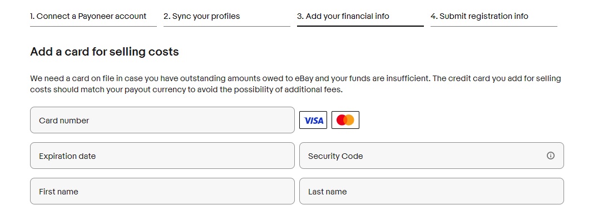Click the Last name text box

tap(431, 191)
